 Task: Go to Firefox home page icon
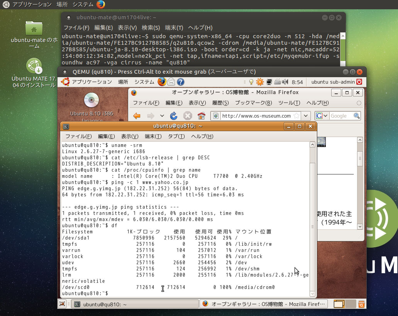coord(202,116)
